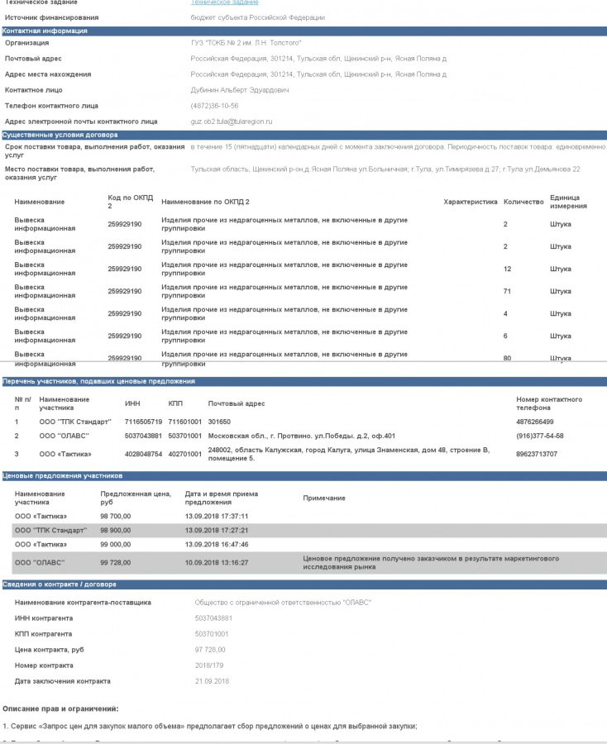The height and width of the screenshot is (744, 607).
Task: Click ООО "ОЛАВС" phone number (916)377-54-58
Action: tap(539, 436)
